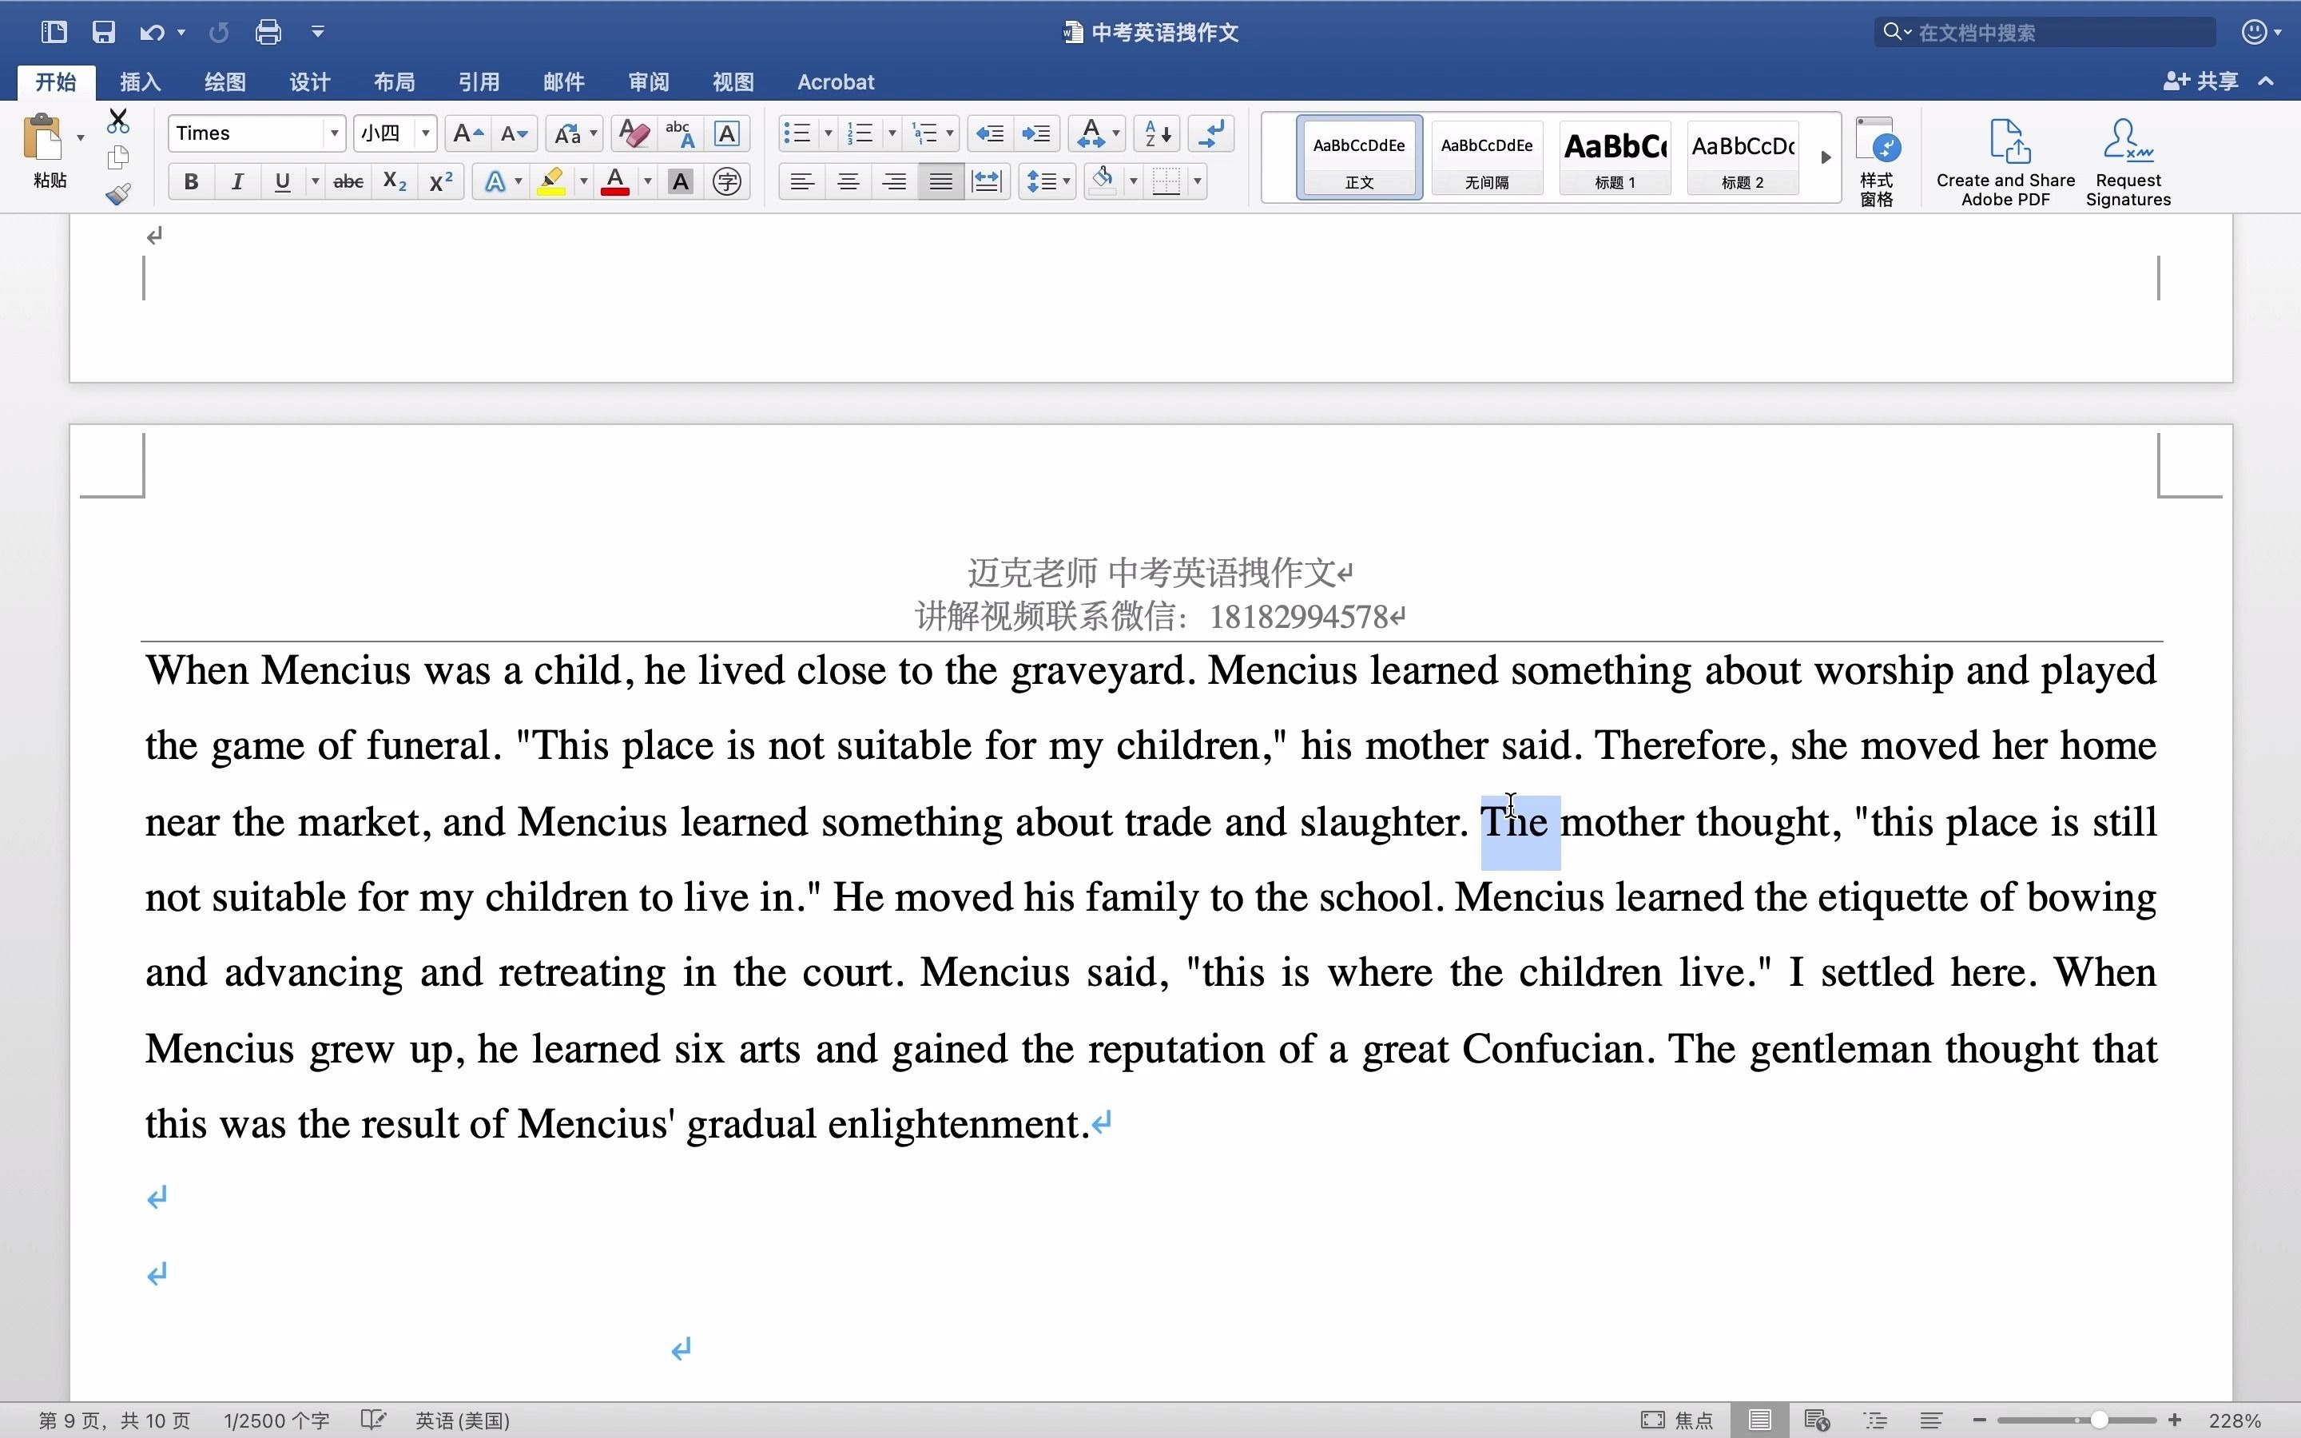
Task: Click Create and Share Adobe PDF
Action: point(2005,161)
